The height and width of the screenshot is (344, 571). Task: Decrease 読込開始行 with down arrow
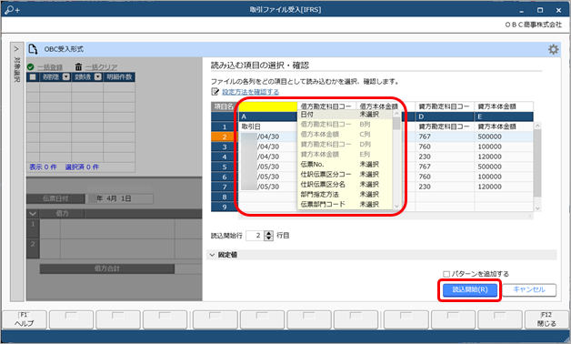pos(269,238)
